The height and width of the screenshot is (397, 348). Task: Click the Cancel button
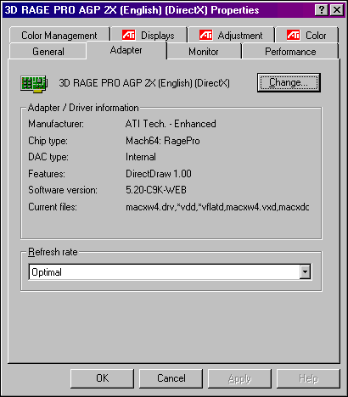171,378
